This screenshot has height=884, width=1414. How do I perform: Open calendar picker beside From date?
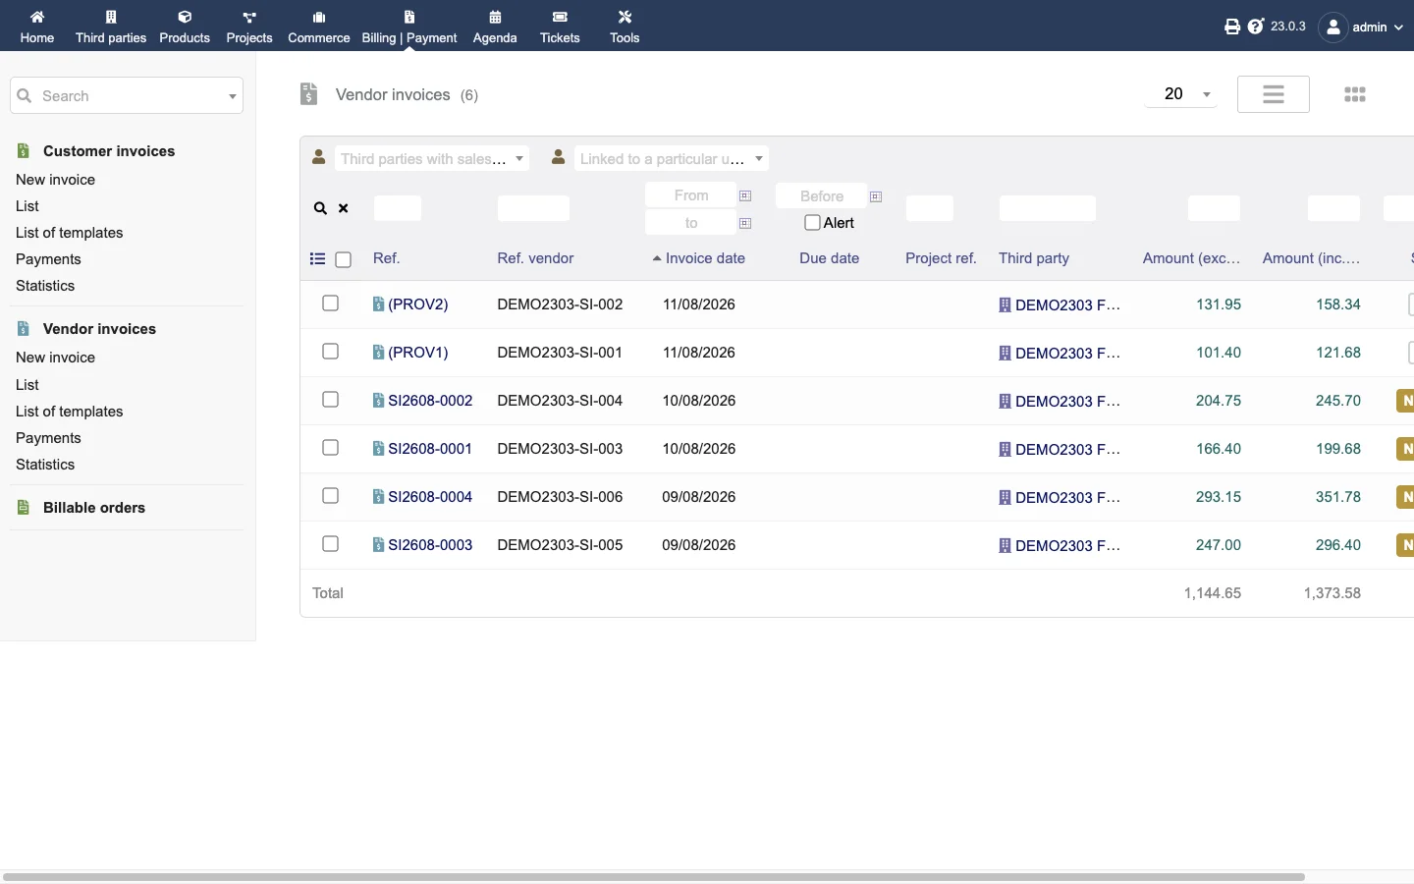click(745, 196)
